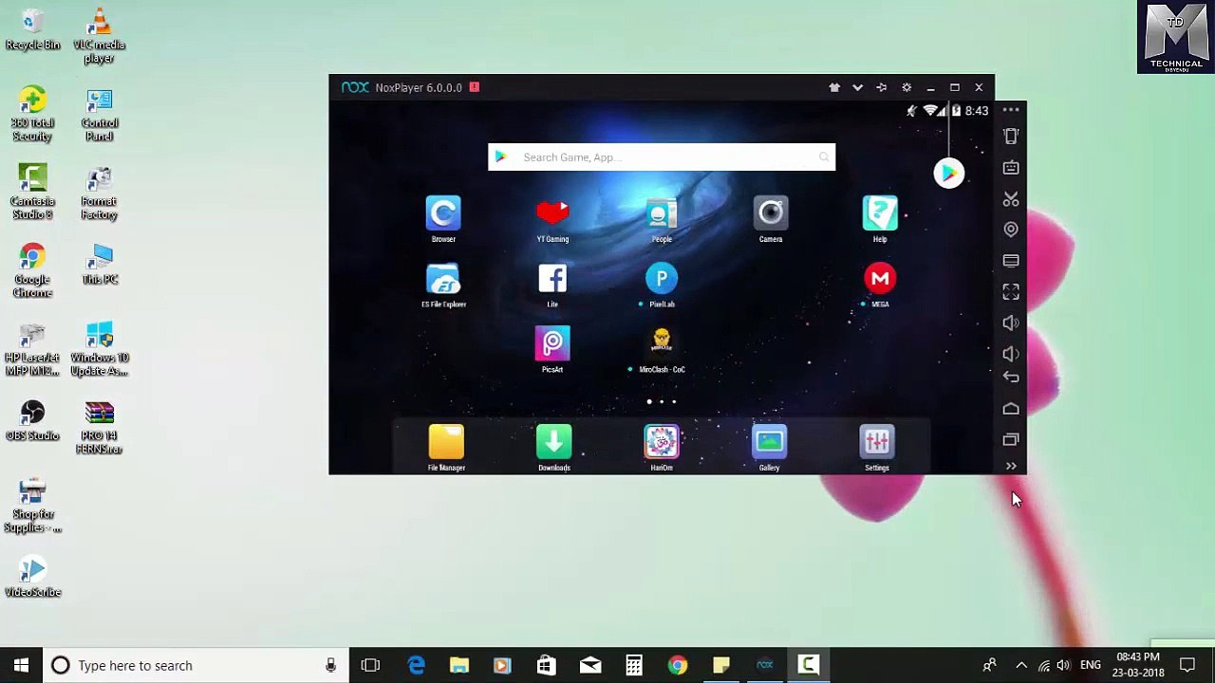This screenshot has width=1215, height=683.
Task: Click the Android back button in sidebar
Action: (1011, 378)
